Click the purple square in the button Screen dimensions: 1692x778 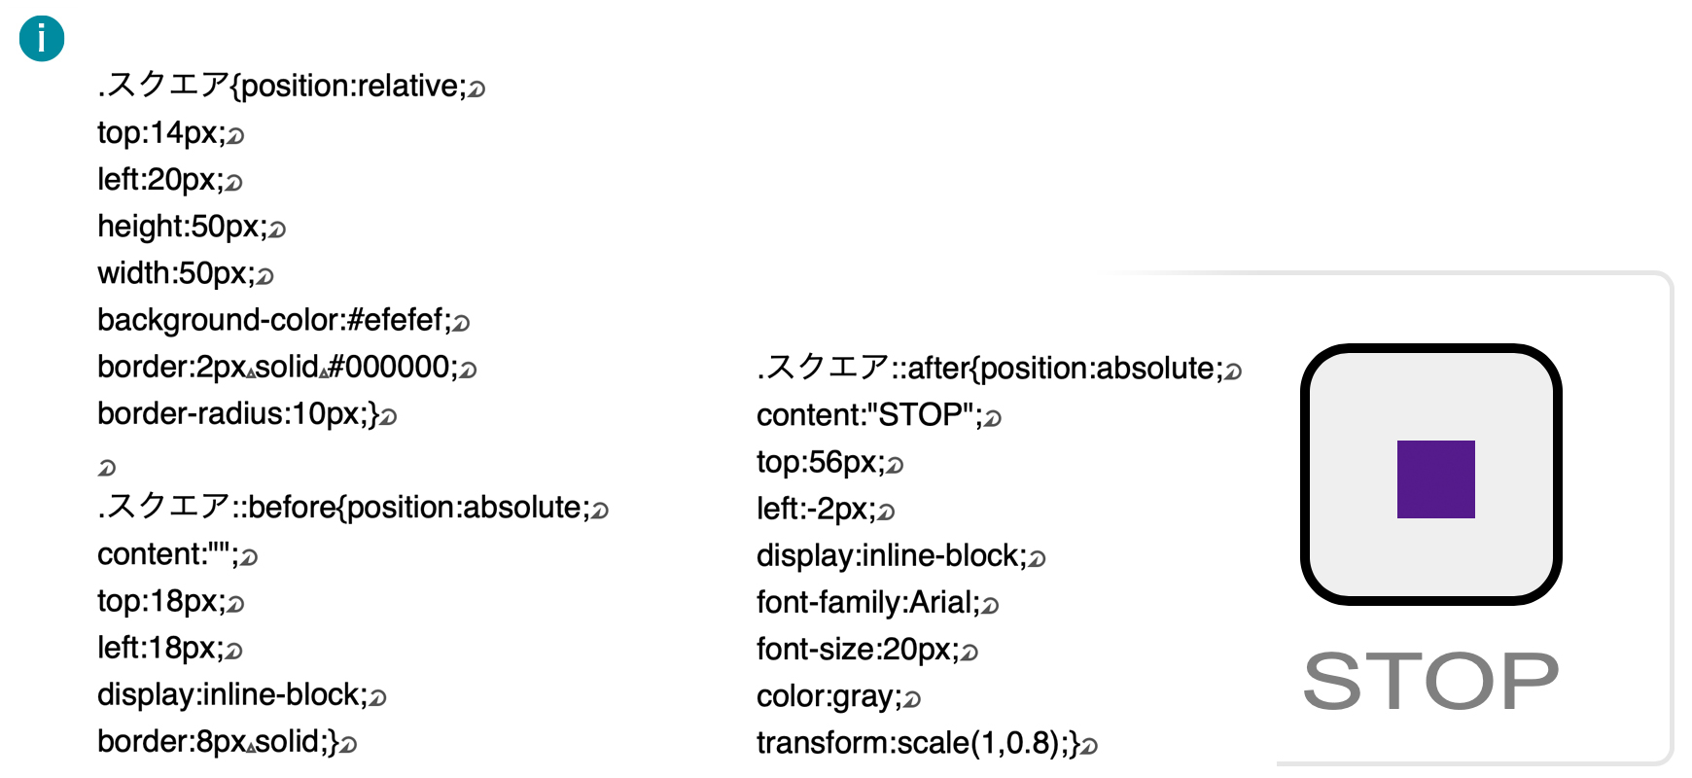coord(1435,479)
